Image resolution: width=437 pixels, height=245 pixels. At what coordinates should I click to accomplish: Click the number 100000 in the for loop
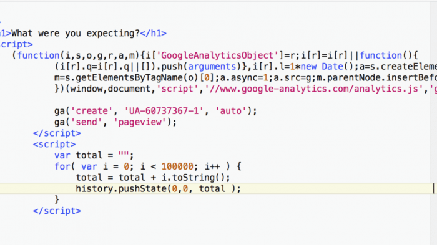[x=177, y=166]
